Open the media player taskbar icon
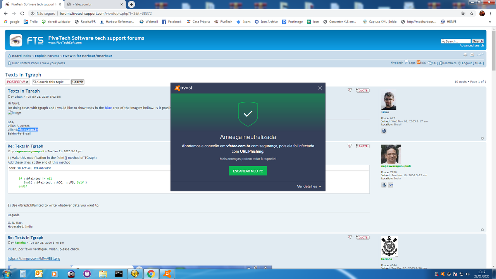Viewport: 496px width, 279px height. coord(55,274)
